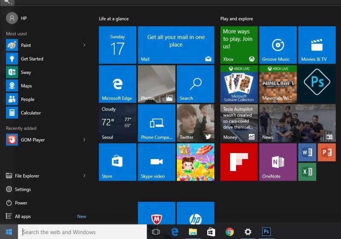
Task: Open the Excel tile
Action: [x=307, y=172]
